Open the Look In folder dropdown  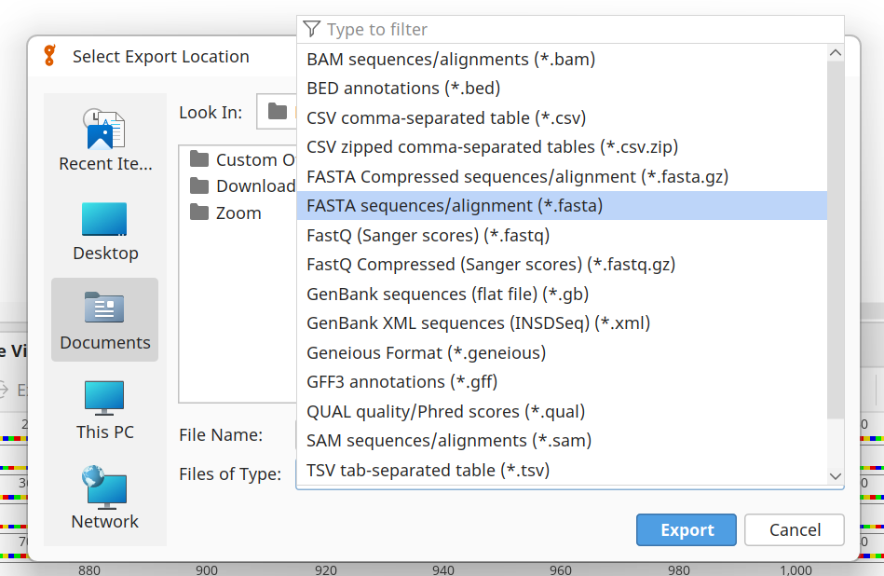278,113
